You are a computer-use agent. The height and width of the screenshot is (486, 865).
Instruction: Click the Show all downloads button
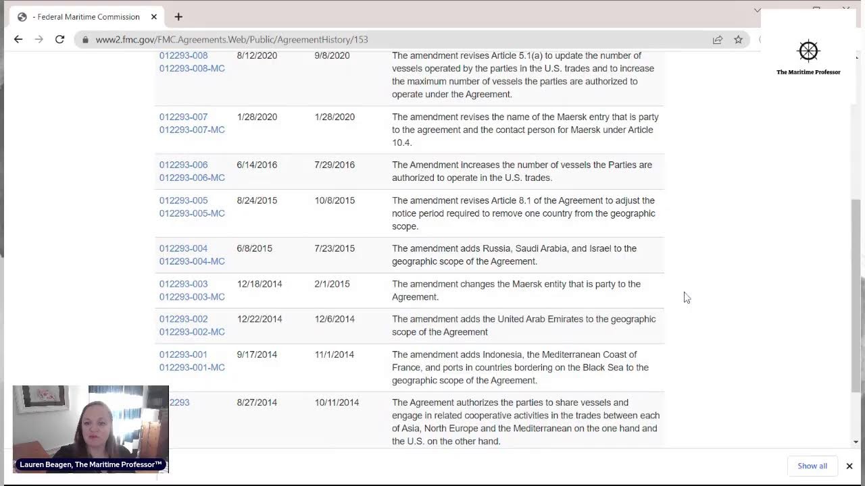[812, 466]
